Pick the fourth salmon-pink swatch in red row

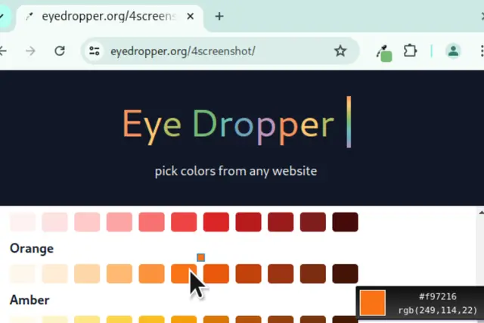coord(119,222)
